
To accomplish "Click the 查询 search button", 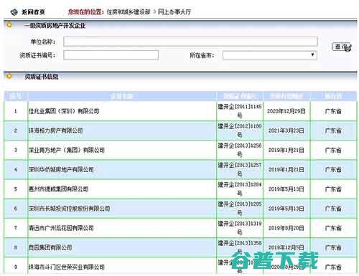I will (x=342, y=47).
